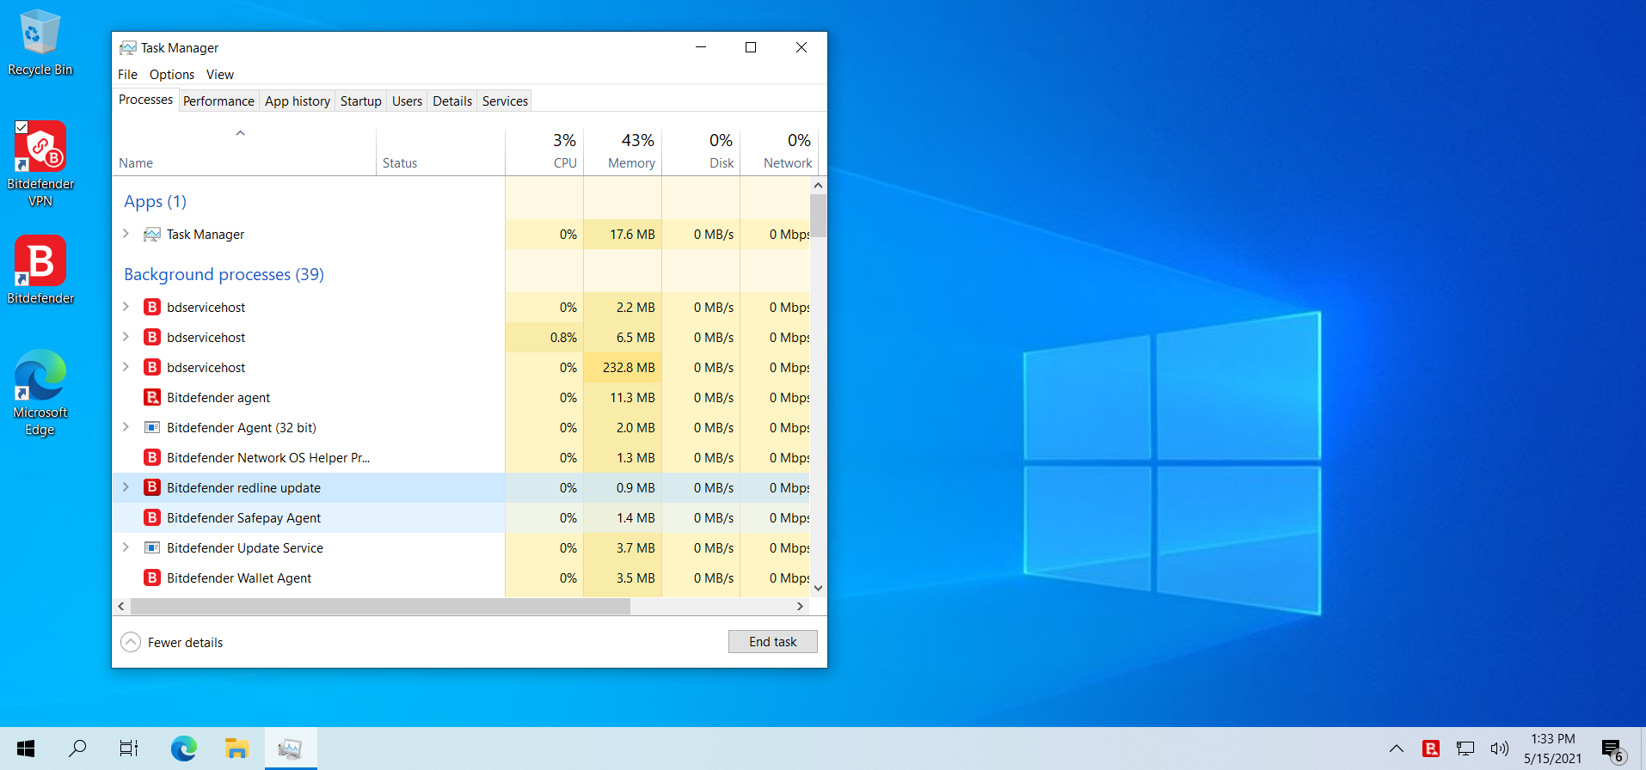Expand the Task Manager app row
1646x770 pixels.
(x=126, y=234)
